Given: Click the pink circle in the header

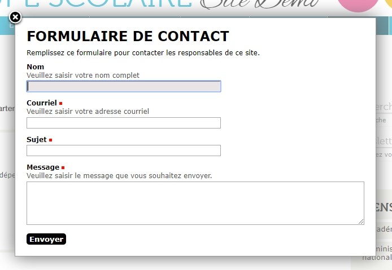Looking at the screenshot, I should (358, 5).
